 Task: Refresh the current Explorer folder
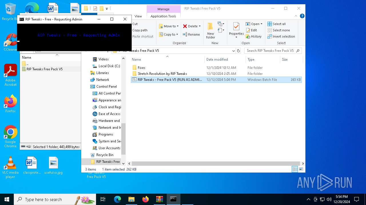point(238,51)
